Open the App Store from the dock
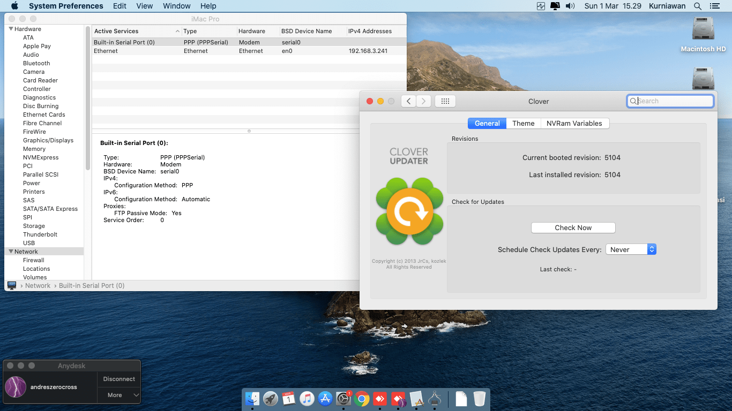The image size is (732, 411). pos(325,399)
